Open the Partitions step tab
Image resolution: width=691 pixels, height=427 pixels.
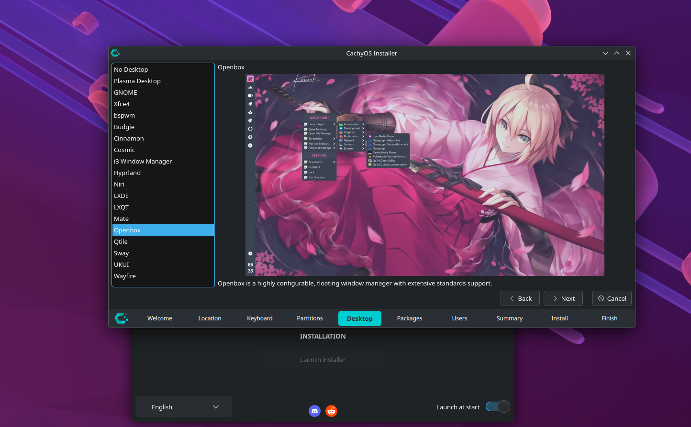coord(310,318)
